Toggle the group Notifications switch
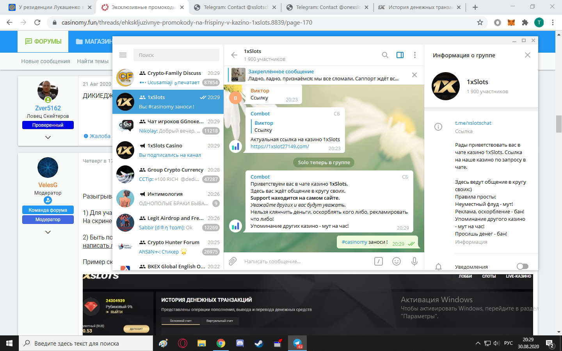Image resolution: width=562 pixels, height=351 pixels. [x=523, y=266]
